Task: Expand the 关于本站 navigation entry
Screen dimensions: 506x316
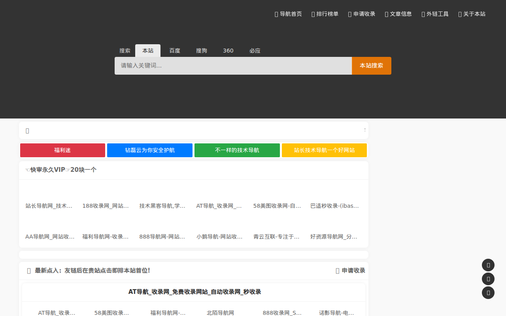Action: click(472, 14)
